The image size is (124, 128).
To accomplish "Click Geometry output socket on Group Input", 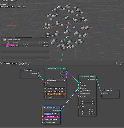I will [38, 73].
